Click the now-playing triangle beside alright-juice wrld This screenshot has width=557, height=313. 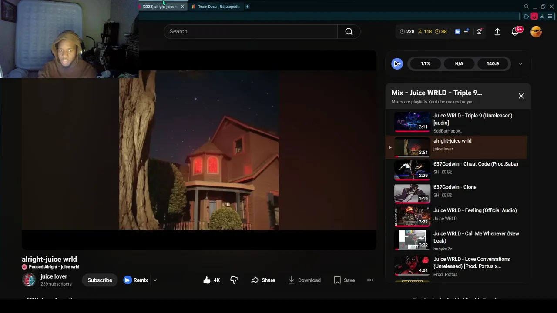coord(390,147)
